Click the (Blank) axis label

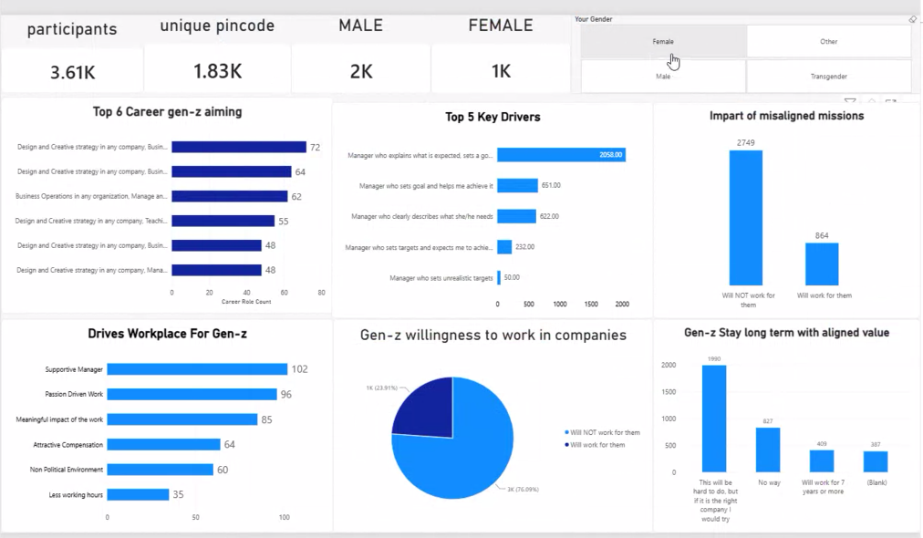click(876, 482)
